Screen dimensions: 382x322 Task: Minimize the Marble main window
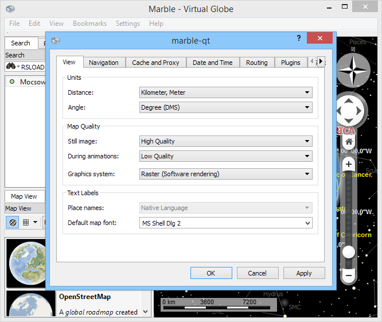[329, 8]
